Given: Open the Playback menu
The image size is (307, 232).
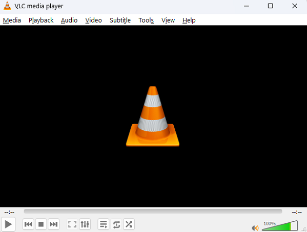Looking at the screenshot, I should click(41, 20).
